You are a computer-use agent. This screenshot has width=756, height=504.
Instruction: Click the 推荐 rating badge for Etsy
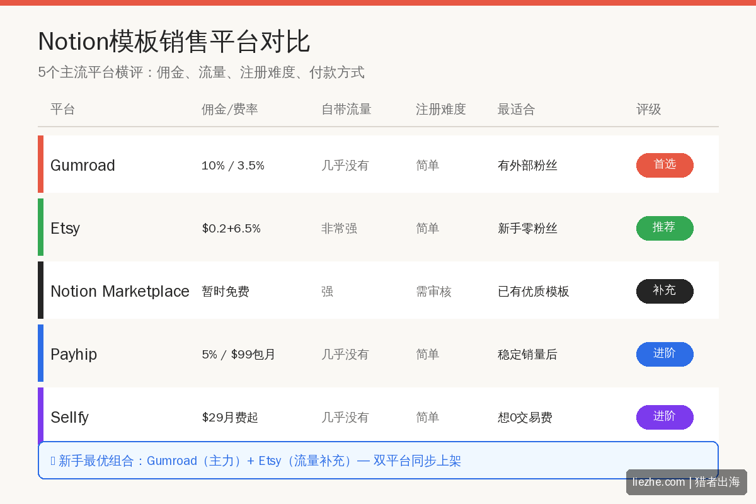coord(665,228)
